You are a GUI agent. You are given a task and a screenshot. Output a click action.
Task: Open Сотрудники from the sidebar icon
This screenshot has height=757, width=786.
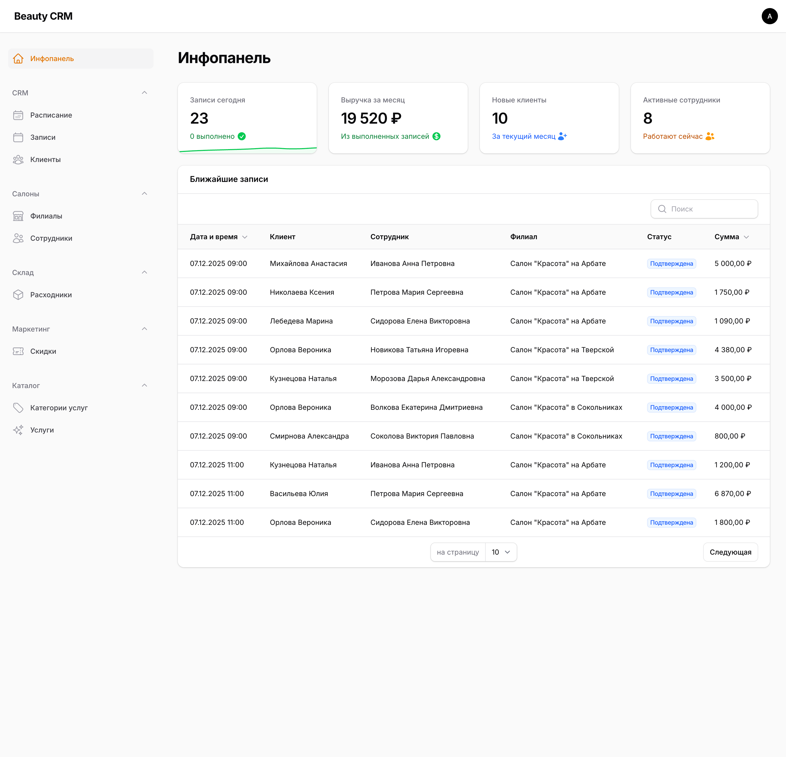coord(18,238)
